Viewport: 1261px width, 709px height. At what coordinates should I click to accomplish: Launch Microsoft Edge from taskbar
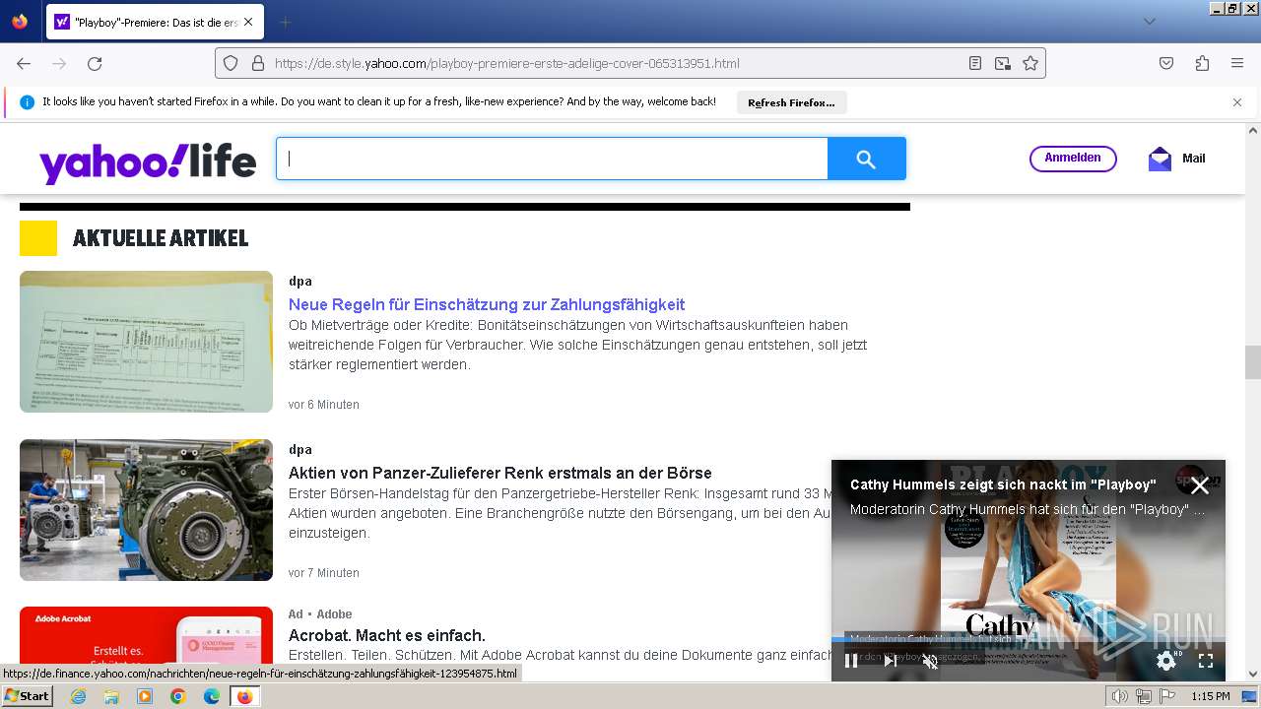point(212,696)
